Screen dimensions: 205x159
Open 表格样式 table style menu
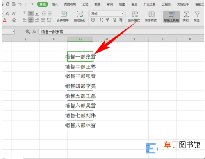(152, 17)
